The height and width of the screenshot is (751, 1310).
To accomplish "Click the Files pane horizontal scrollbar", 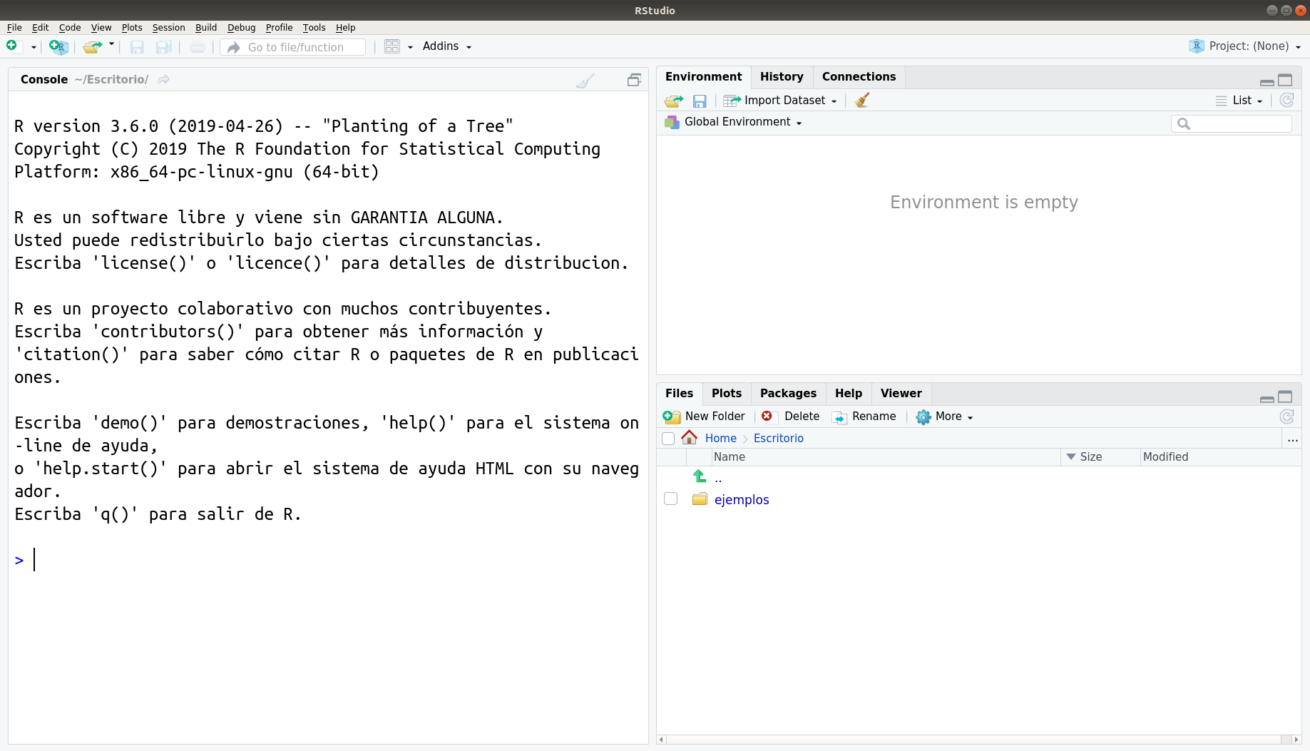I will 978,740.
